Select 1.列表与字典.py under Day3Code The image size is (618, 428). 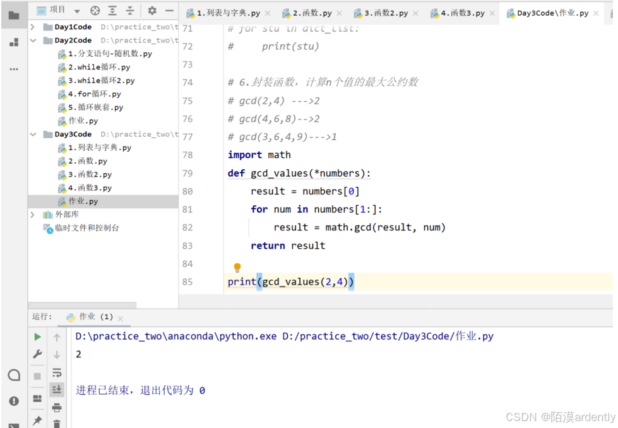click(95, 148)
